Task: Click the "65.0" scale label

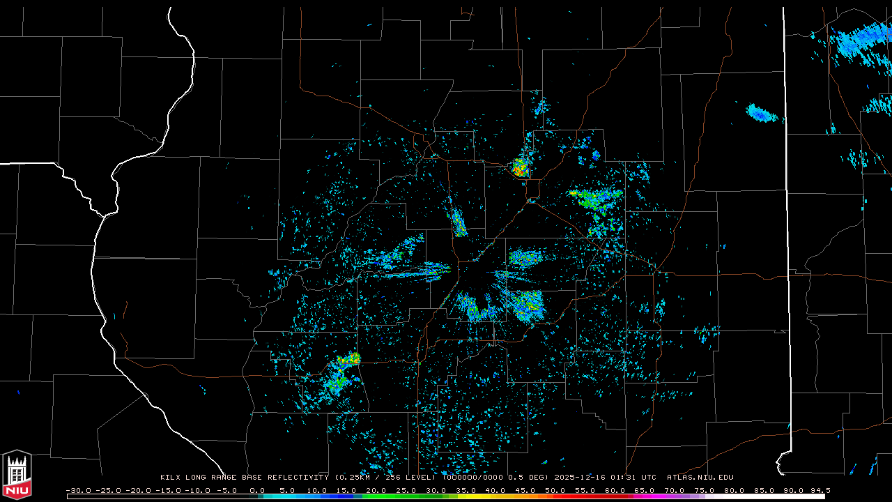Action: [x=645, y=490]
